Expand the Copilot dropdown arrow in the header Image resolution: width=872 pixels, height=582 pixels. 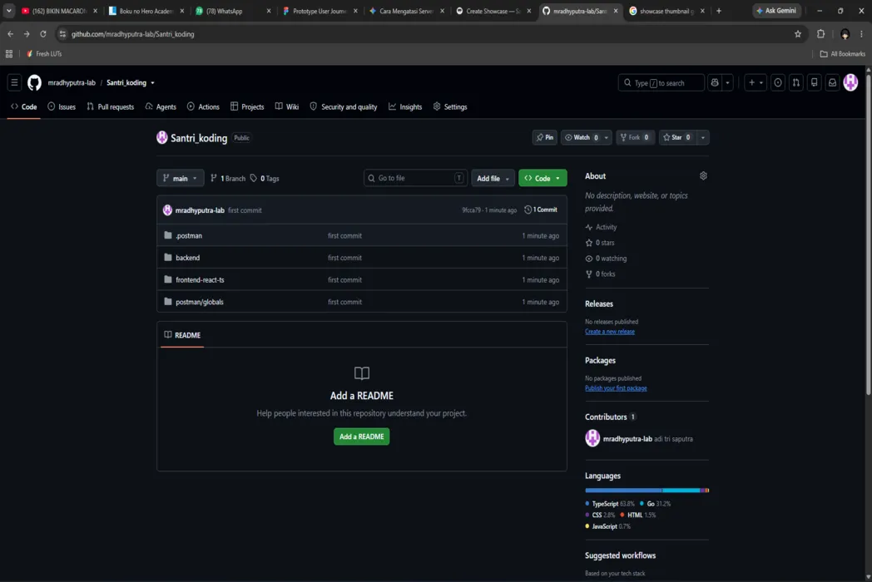tap(727, 83)
